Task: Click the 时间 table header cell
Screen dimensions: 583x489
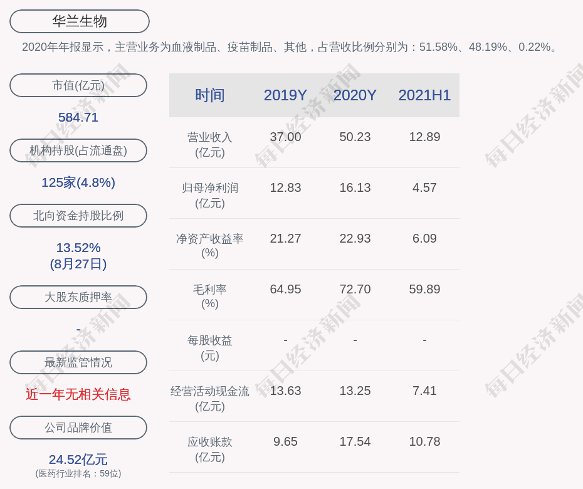Action: [x=210, y=95]
